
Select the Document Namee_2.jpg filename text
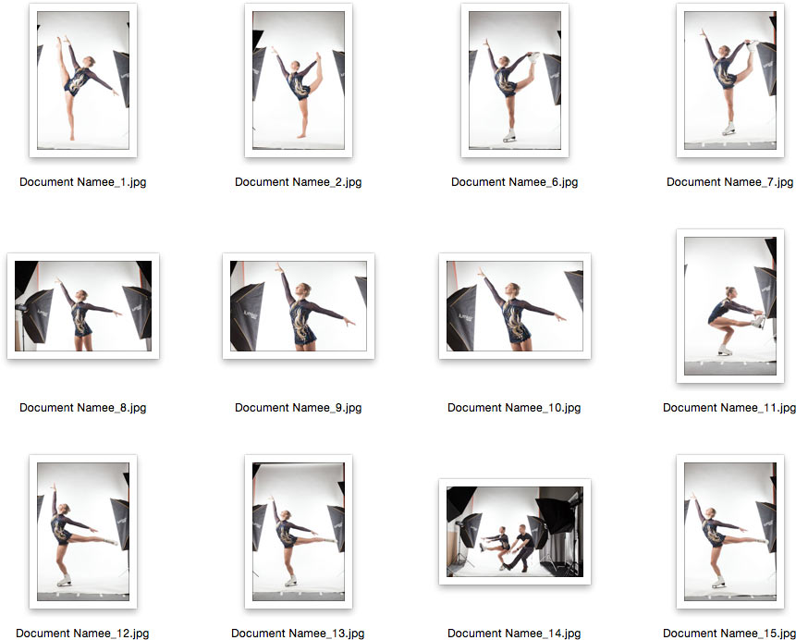299,182
